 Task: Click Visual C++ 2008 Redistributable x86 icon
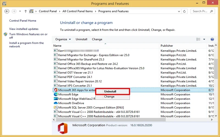(56, 116)
